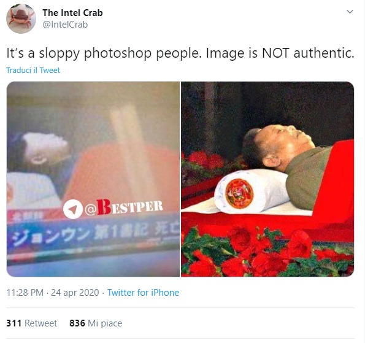Viewport: 365px width, 343px height.
Task: Open the right funeral photo with red flowers
Action: click(267, 179)
